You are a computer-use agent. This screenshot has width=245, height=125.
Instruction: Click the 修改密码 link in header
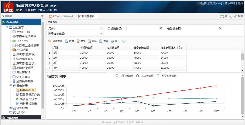230,3
